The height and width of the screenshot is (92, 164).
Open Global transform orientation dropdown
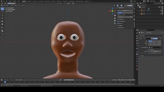(60, 3)
